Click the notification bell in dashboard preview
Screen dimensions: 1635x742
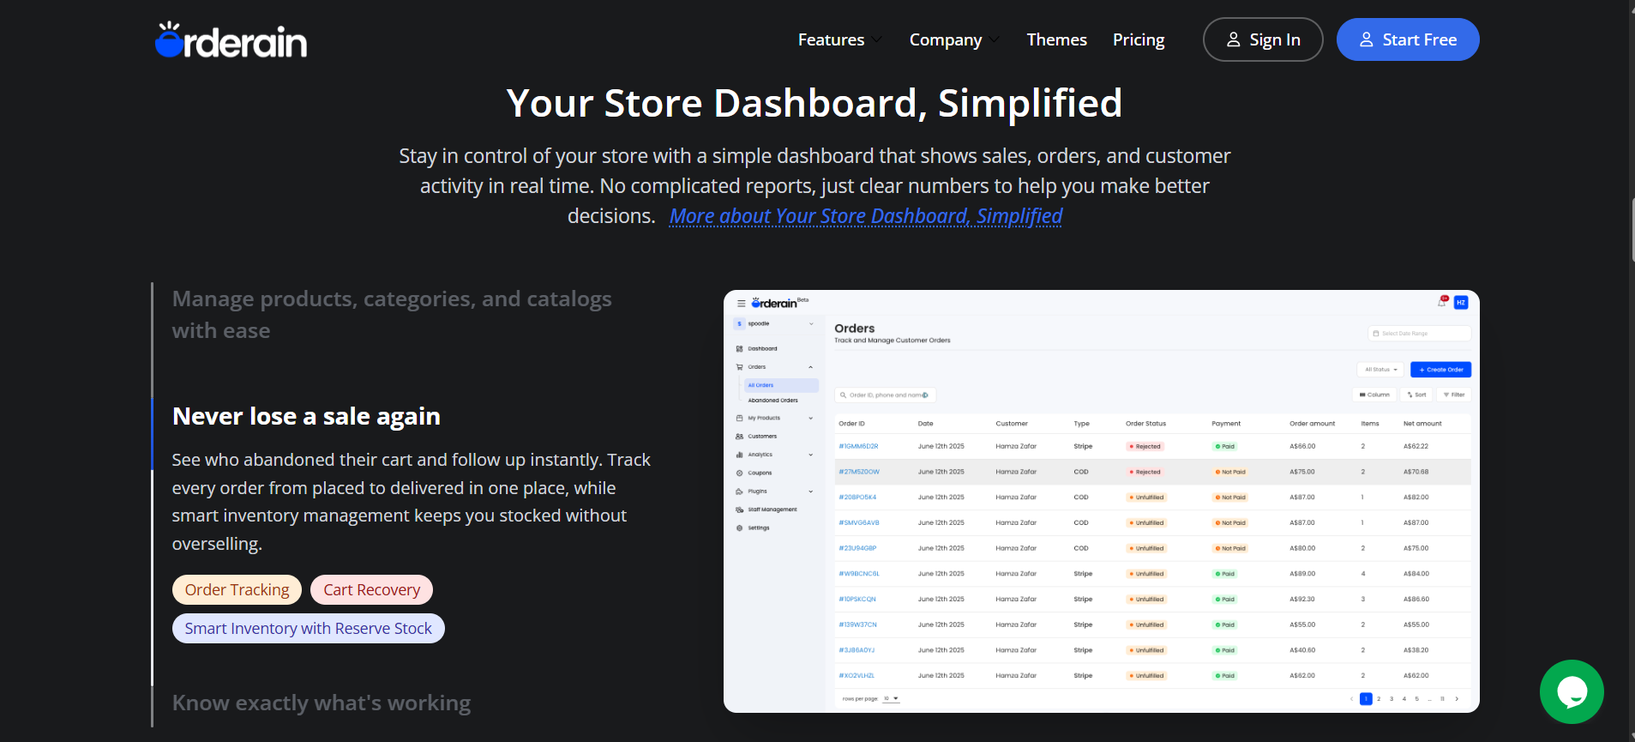tap(1442, 302)
